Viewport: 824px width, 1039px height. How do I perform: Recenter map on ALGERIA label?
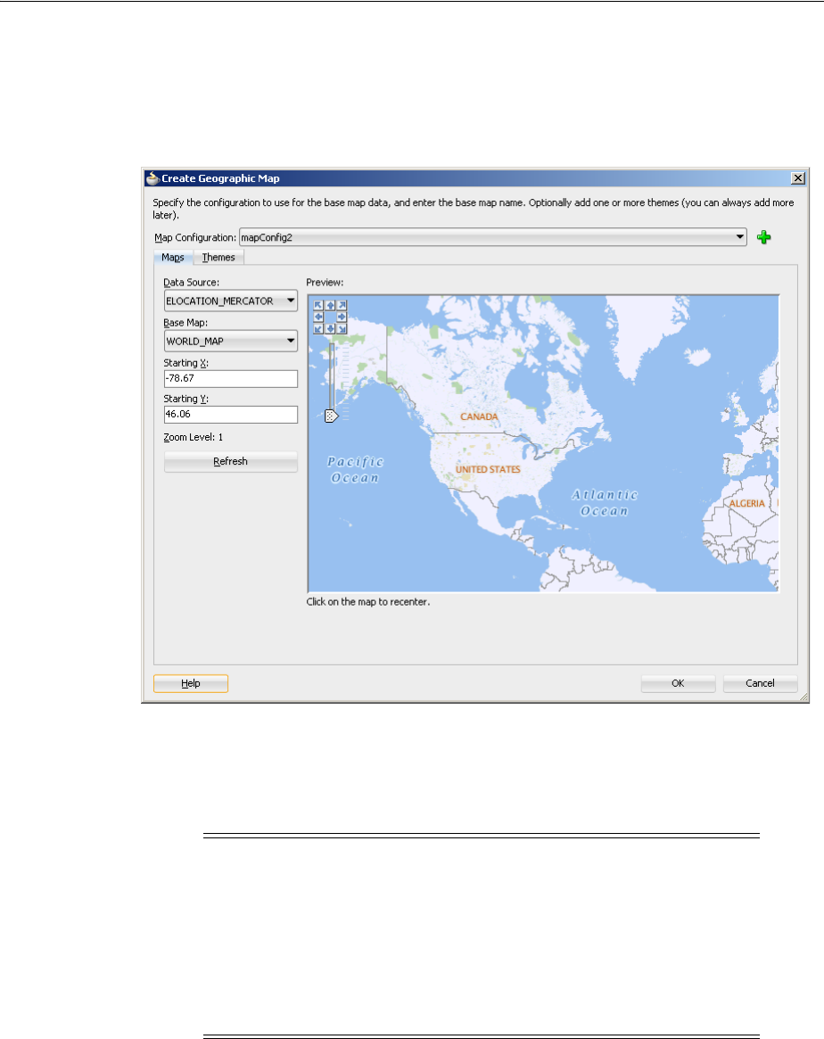click(x=747, y=504)
